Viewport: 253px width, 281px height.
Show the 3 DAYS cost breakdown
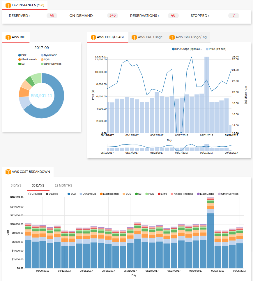[16, 185]
